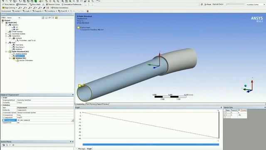Toggle Show Vertices in the toolbar

8,5
